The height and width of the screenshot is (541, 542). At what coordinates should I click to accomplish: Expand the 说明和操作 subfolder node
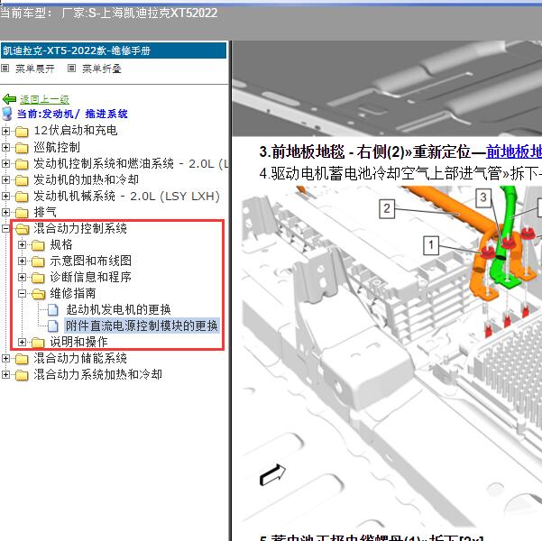click(x=23, y=342)
